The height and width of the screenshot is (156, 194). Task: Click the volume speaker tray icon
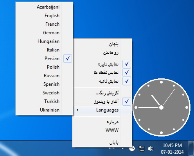151,149
